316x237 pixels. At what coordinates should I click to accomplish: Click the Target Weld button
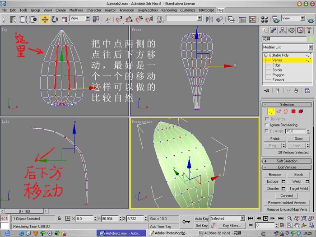[298, 188]
